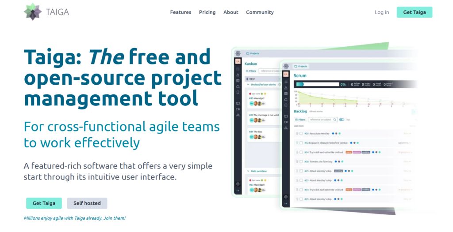Open card '#34 The kiss' in Kanban

pyautogui.click(x=264, y=134)
